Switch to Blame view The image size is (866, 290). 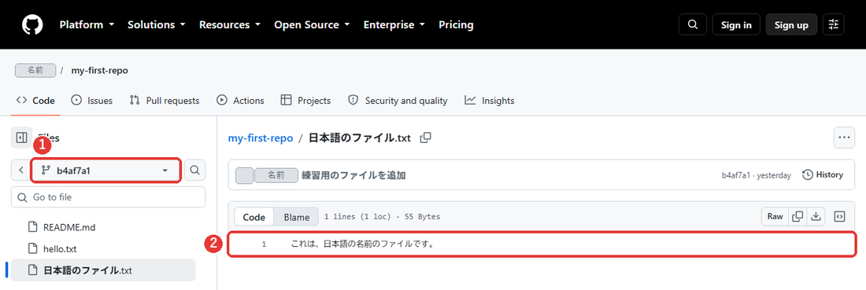[x=297, y=217]
